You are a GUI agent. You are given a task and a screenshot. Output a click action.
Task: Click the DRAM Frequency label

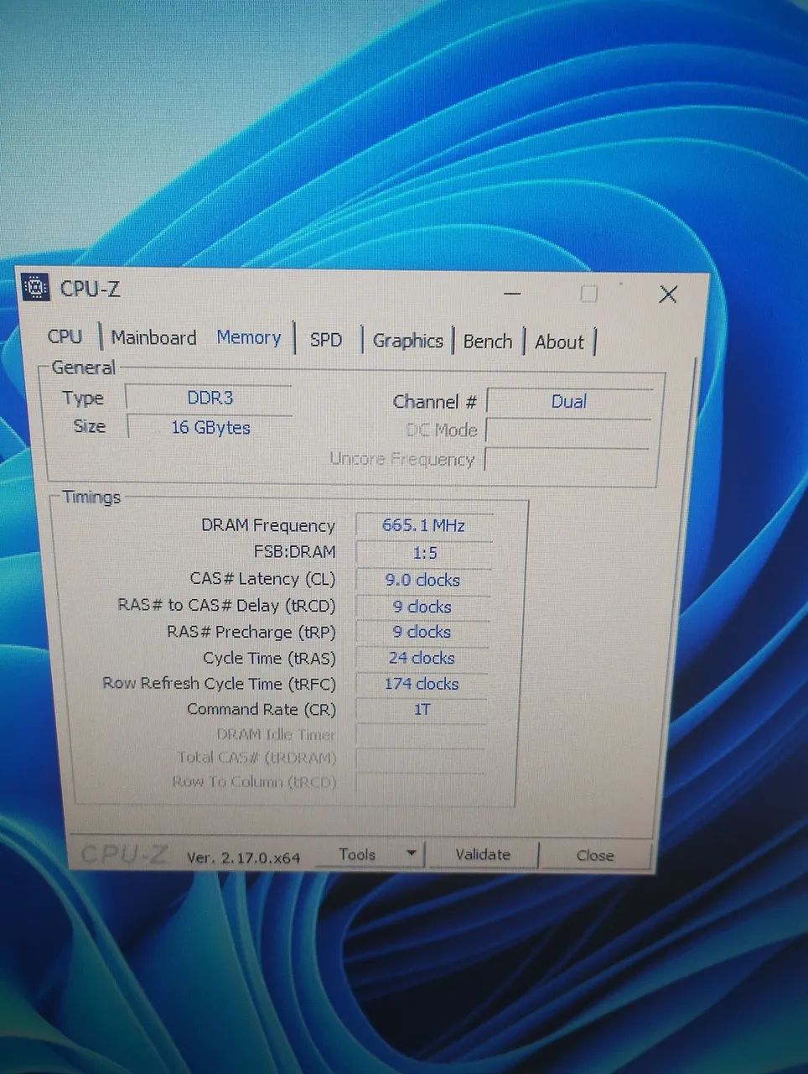coord(268,525)
